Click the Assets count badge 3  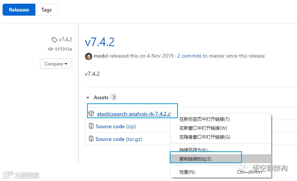click(x=114, y=97)
